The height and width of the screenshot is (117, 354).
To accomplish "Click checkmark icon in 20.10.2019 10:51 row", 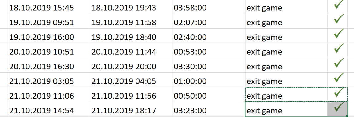I will tap(339, 49).
